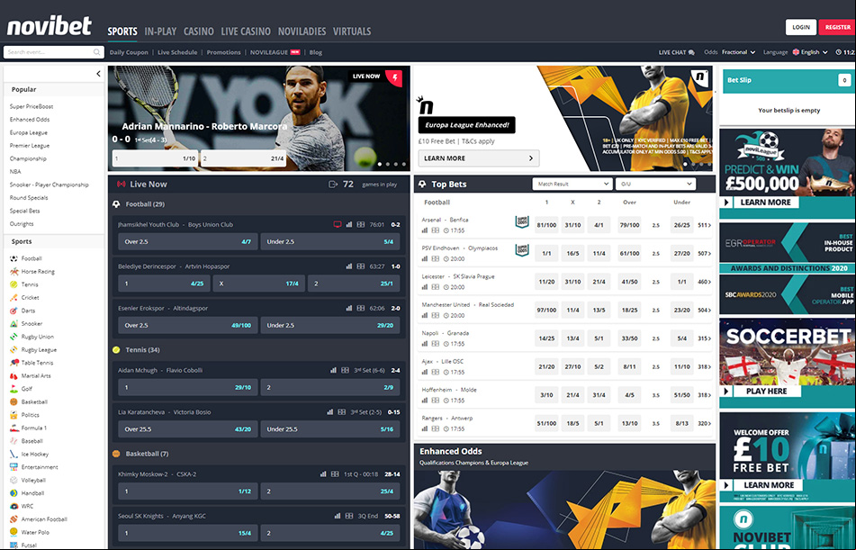Open the Daily Coupon link
This screenshot has height=550, width=856.
coord(129,52)
